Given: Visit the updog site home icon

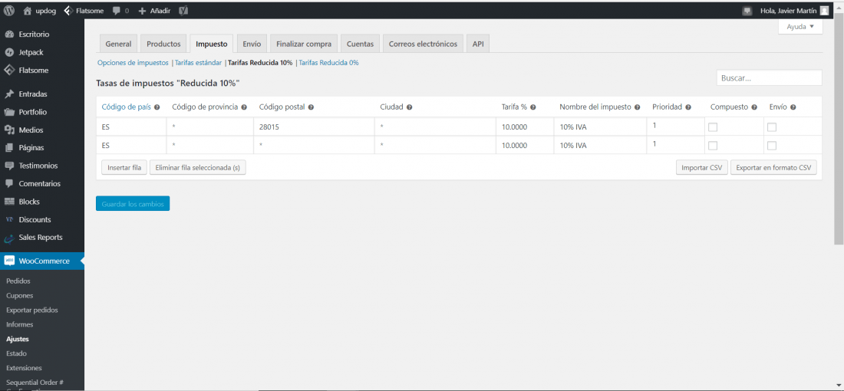Looking at the screenshot, I should coord(28,10).
